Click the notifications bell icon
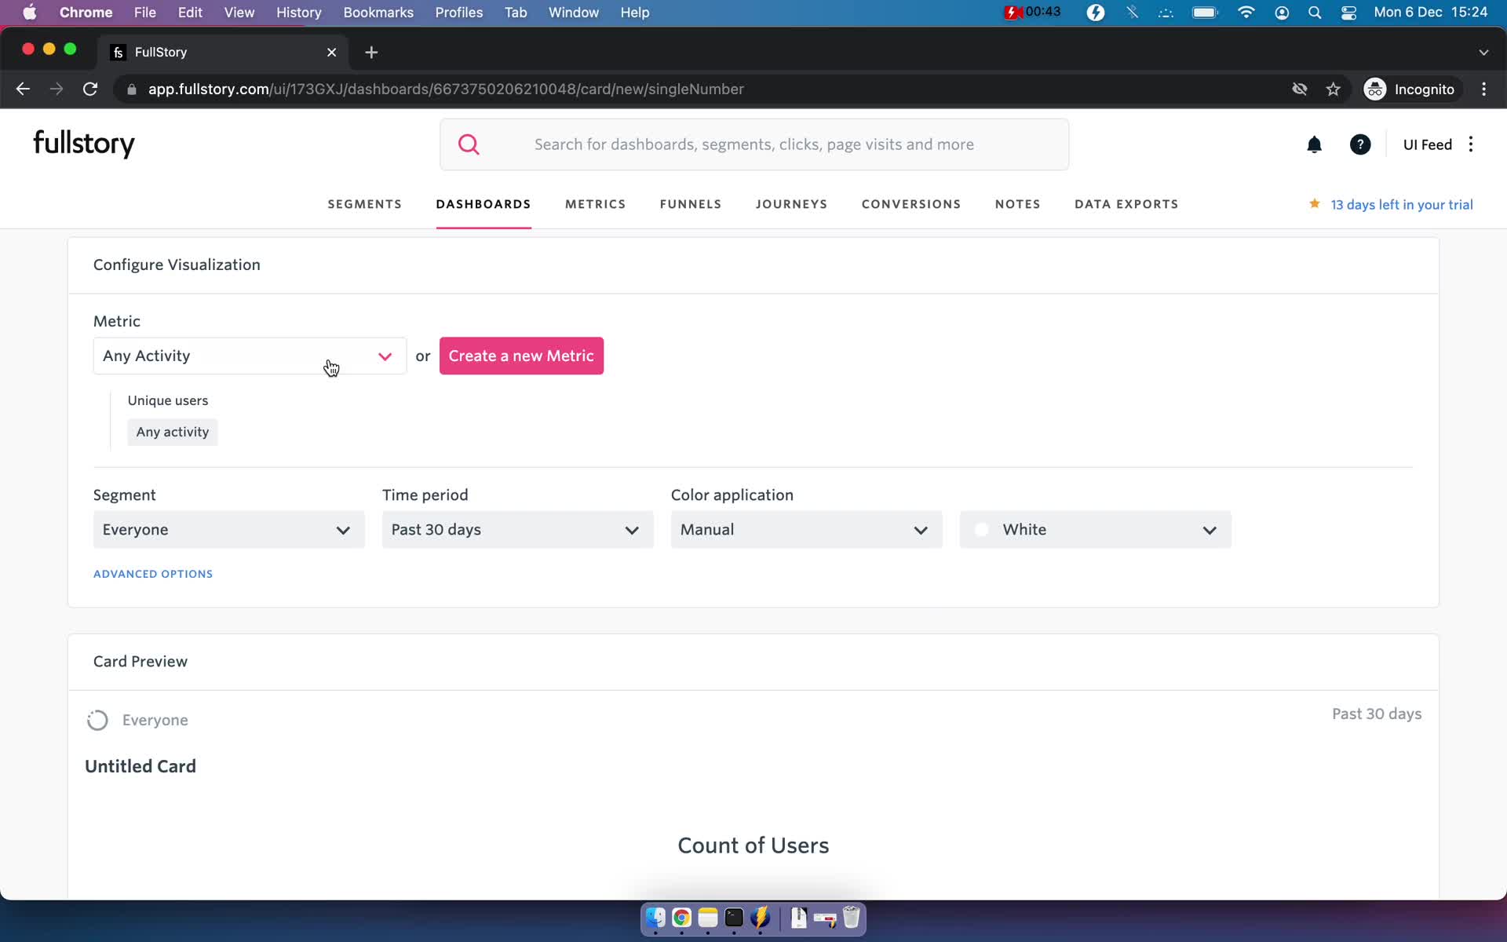 (1314, 143)
